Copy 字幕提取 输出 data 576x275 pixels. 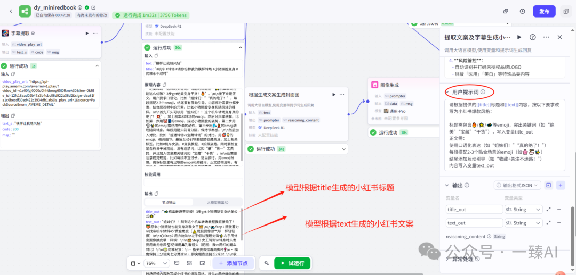pos(13,115)
